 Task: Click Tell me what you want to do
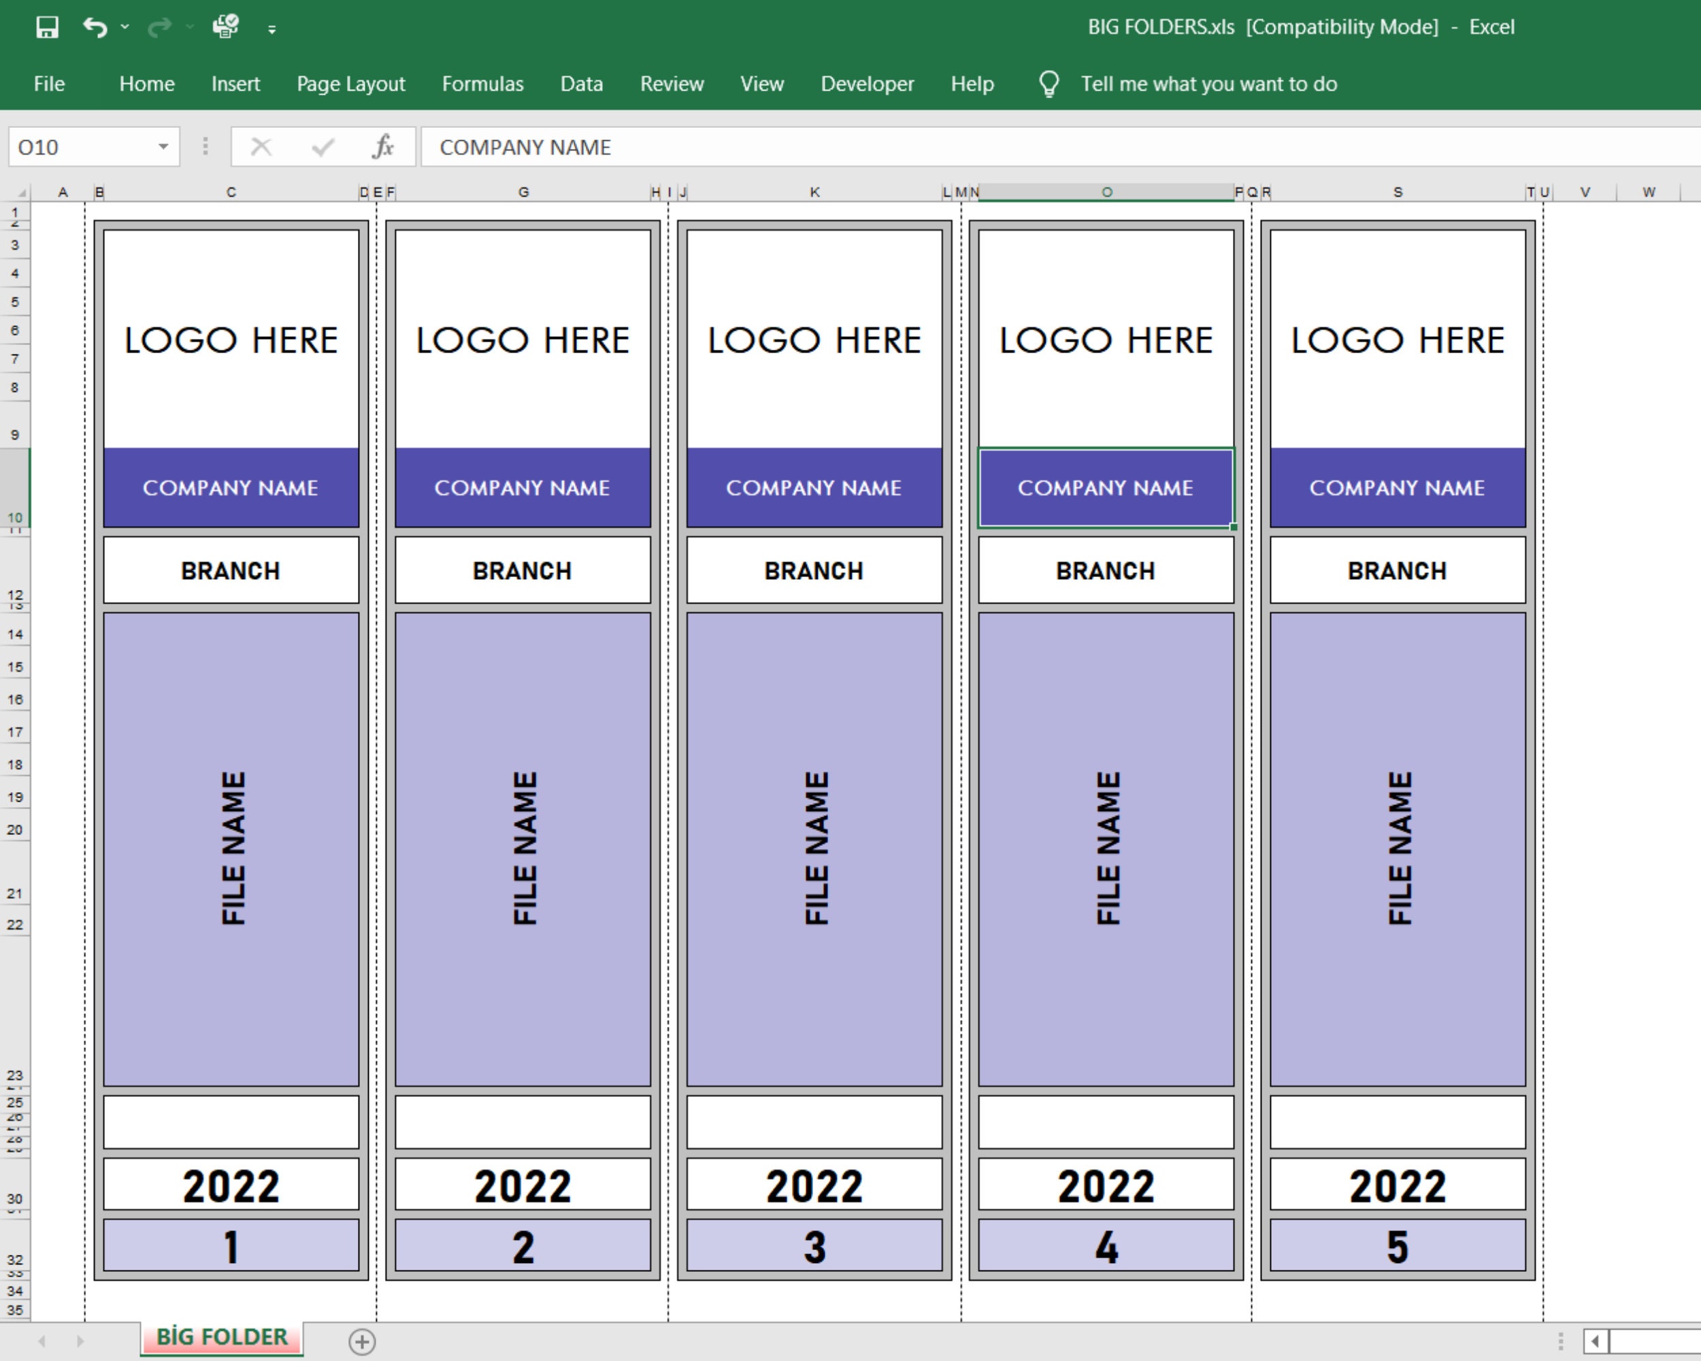pyautogui.click(x=1208, y=84)
